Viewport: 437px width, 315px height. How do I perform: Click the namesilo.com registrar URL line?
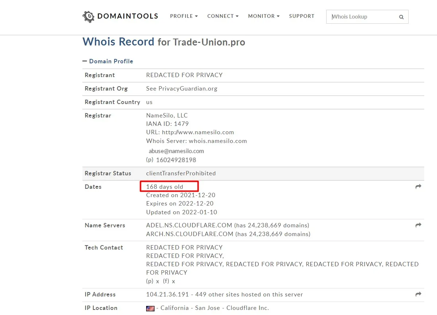coord(190,132)
